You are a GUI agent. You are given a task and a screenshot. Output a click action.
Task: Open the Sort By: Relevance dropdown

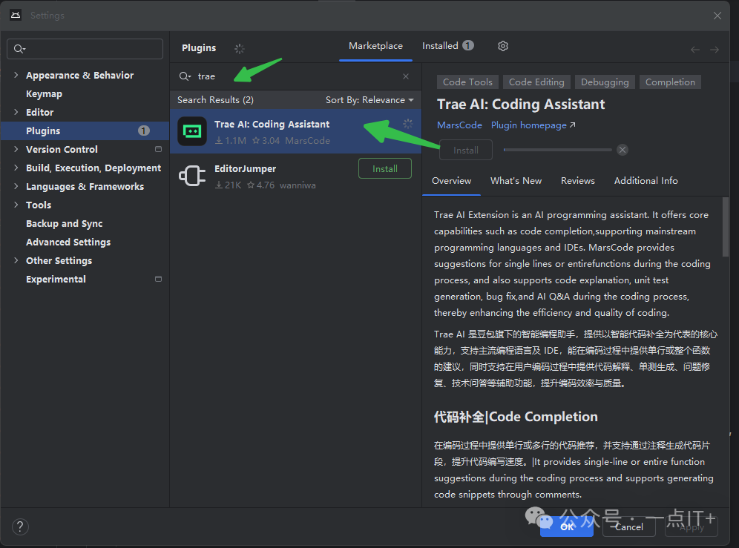click(x=369, y=100)
